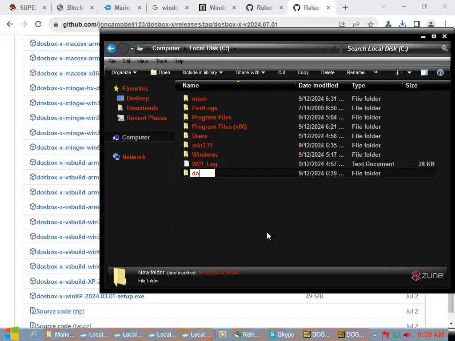Open a new browser tab
This screenshot has width=455, height=341.
click(x=345, y=8)
